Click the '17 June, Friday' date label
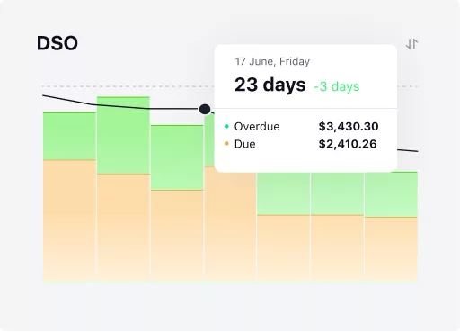Viewport: 460px width, 332px height. pyautogui.click(x=272, y=61)
